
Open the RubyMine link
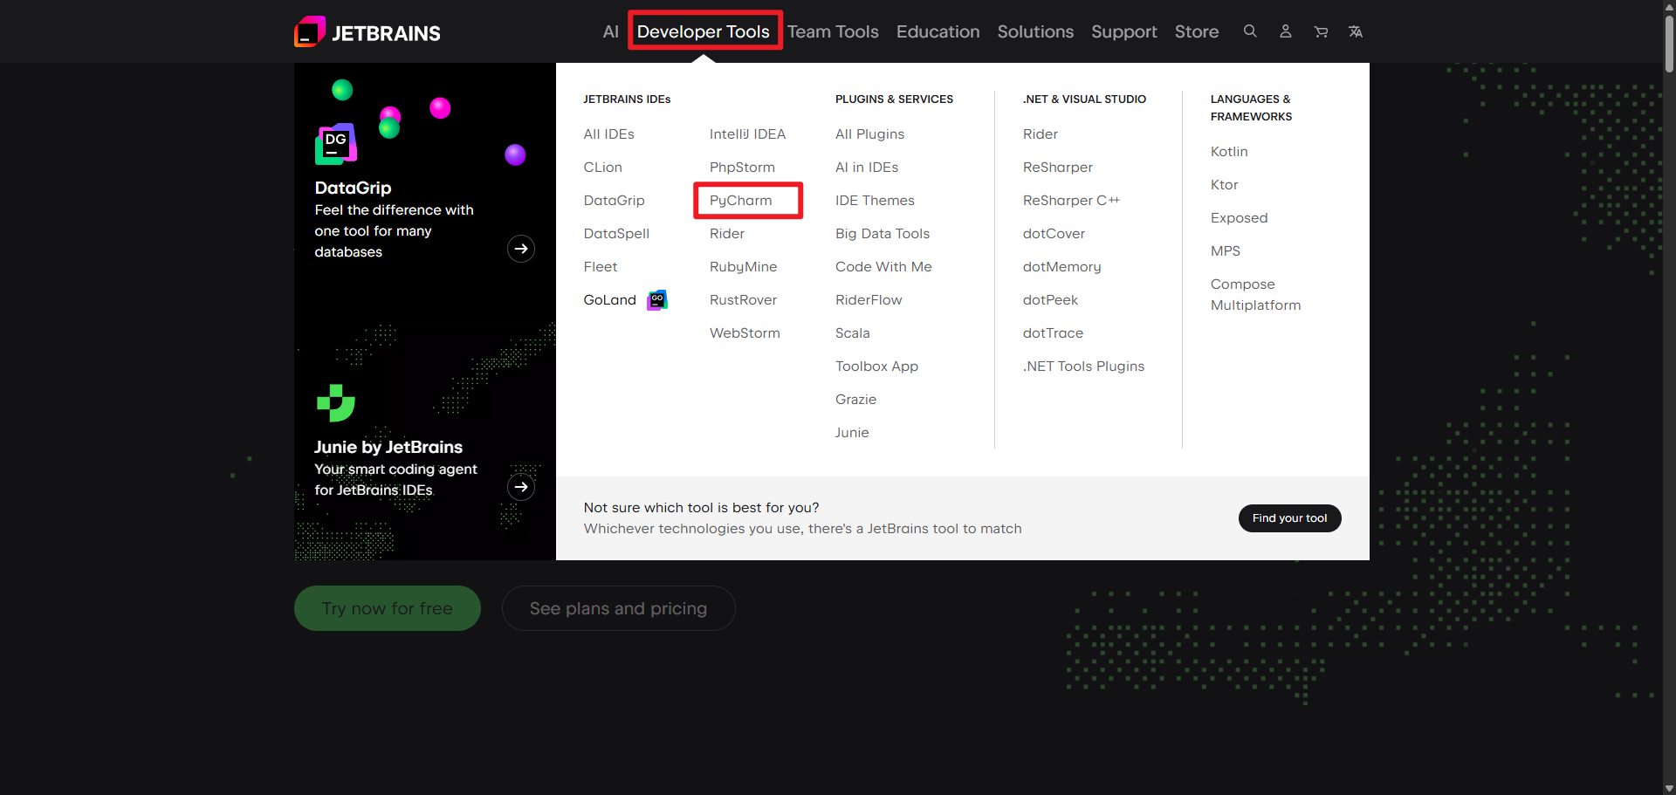pos(744,267)
